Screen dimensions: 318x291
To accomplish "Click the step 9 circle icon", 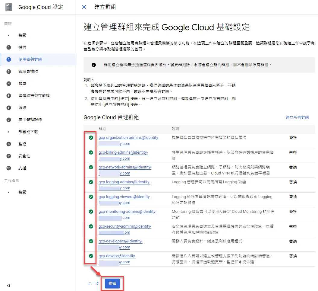I will click(8, 156).
